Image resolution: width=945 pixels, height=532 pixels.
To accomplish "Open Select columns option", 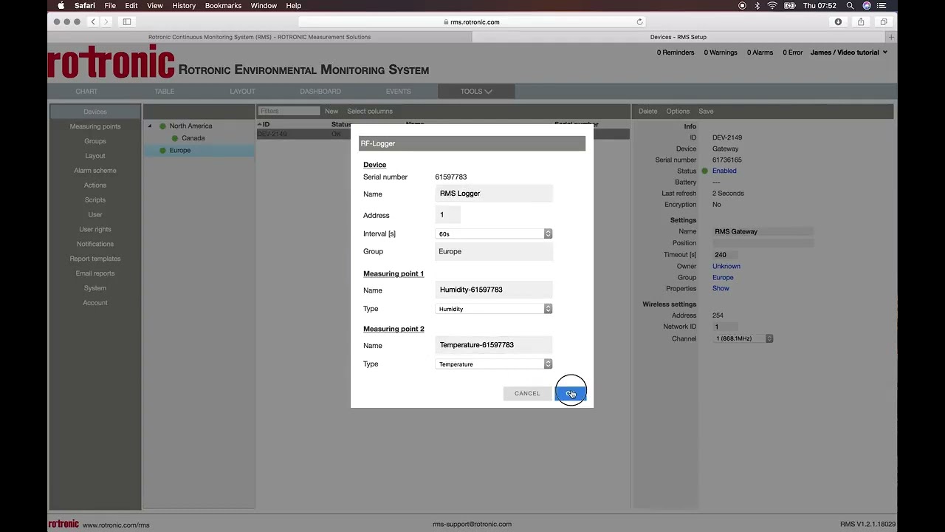I will click(370, 112).
